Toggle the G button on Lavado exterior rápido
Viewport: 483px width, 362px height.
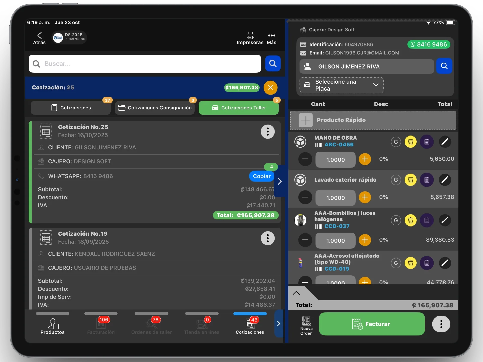click(396, 180)
